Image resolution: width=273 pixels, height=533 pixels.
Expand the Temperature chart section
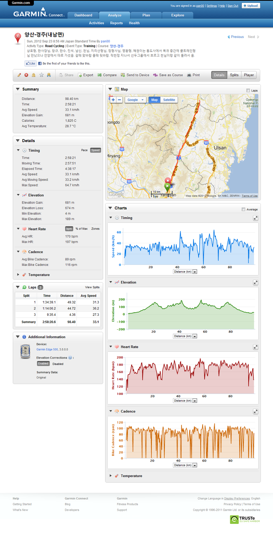[x=111, y=476]
